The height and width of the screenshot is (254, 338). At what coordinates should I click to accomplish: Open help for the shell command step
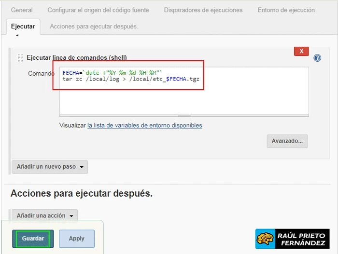[317, 58]
